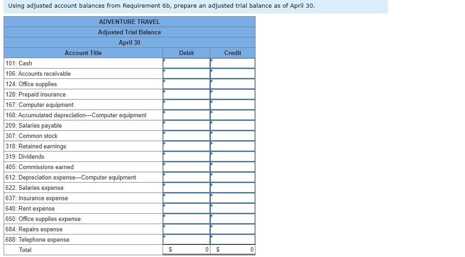Image resolution: width=465 pixels, height=257 pixels.
Task: Select Credit cell for Accumulated depreciation row 168
Action: pyautogui.click(x=233, y=115)
